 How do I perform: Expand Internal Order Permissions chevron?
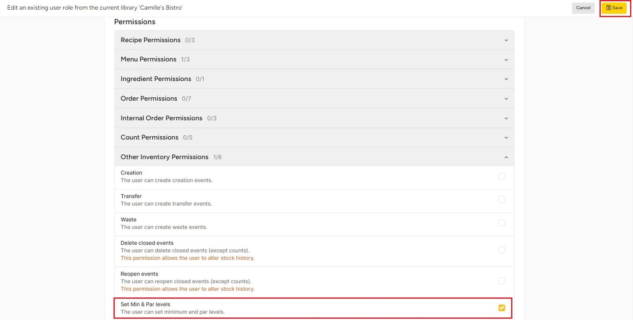coord(506,118)
